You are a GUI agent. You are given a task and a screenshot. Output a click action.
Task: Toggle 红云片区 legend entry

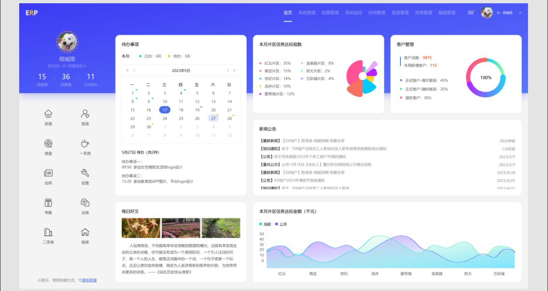(x=275, y=63)
